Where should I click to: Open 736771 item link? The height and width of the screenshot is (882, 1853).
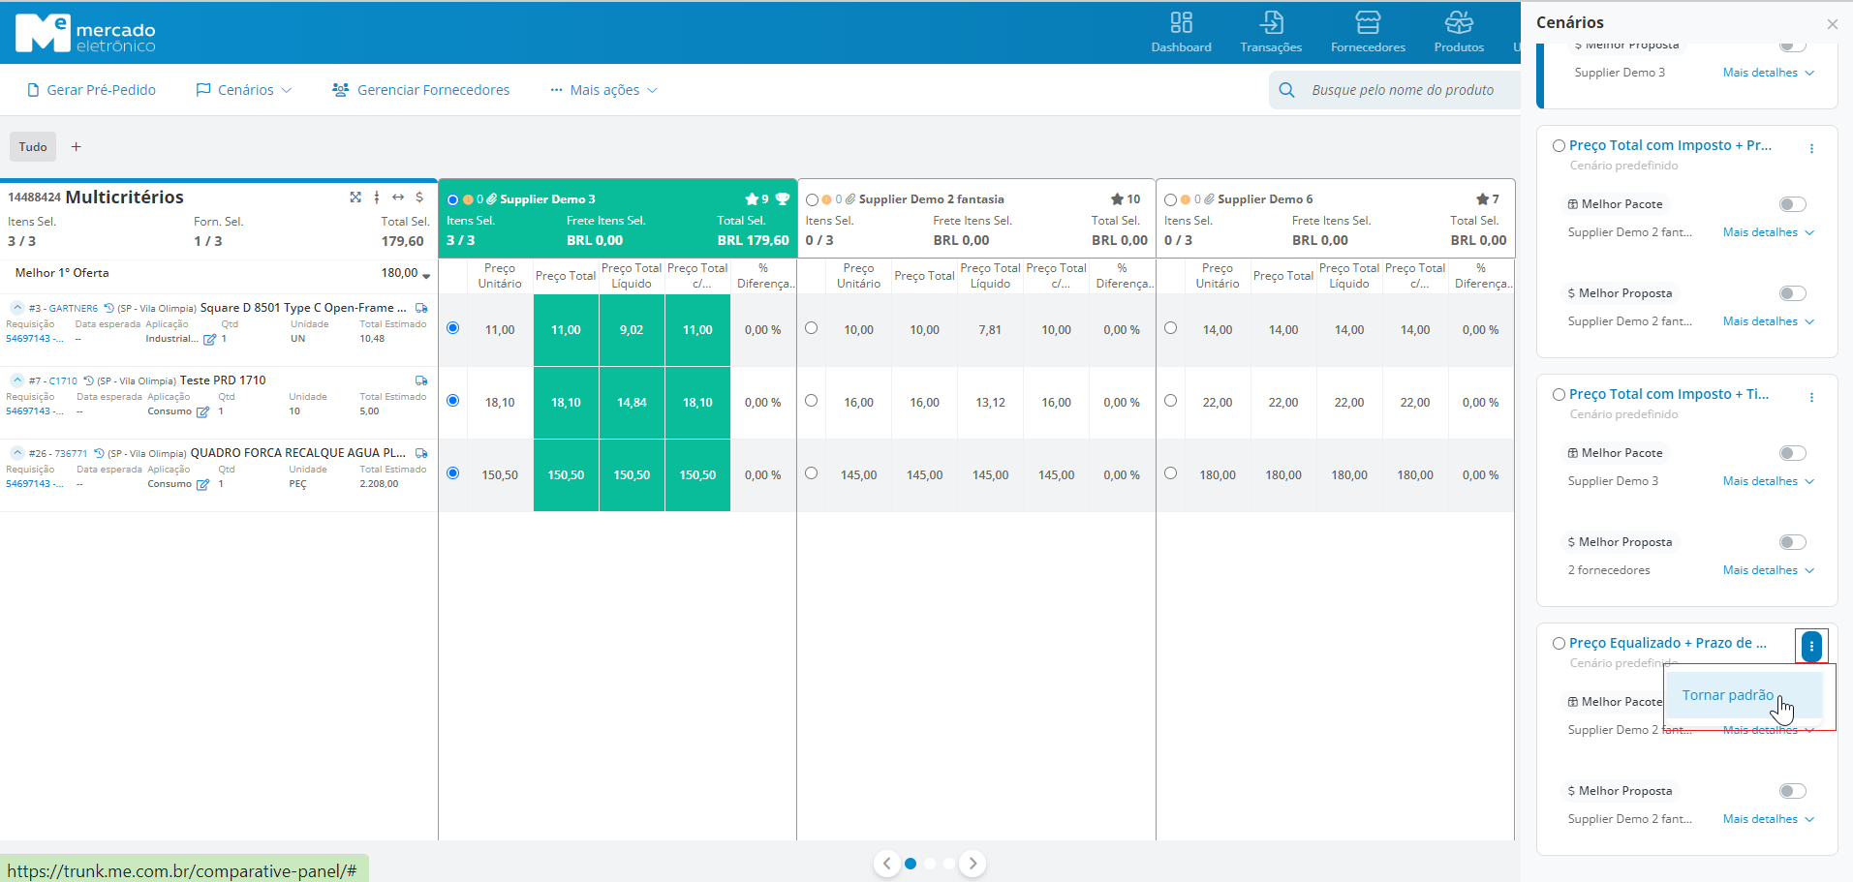pyautogui.click(x=71, y=454)
